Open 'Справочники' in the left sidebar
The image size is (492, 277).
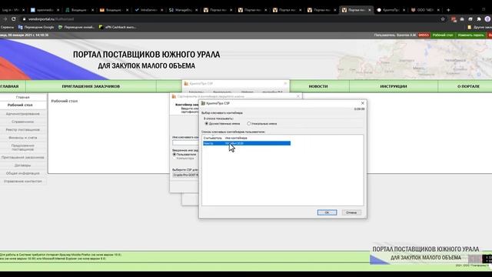pyautogui.click(x=23, y=122)
